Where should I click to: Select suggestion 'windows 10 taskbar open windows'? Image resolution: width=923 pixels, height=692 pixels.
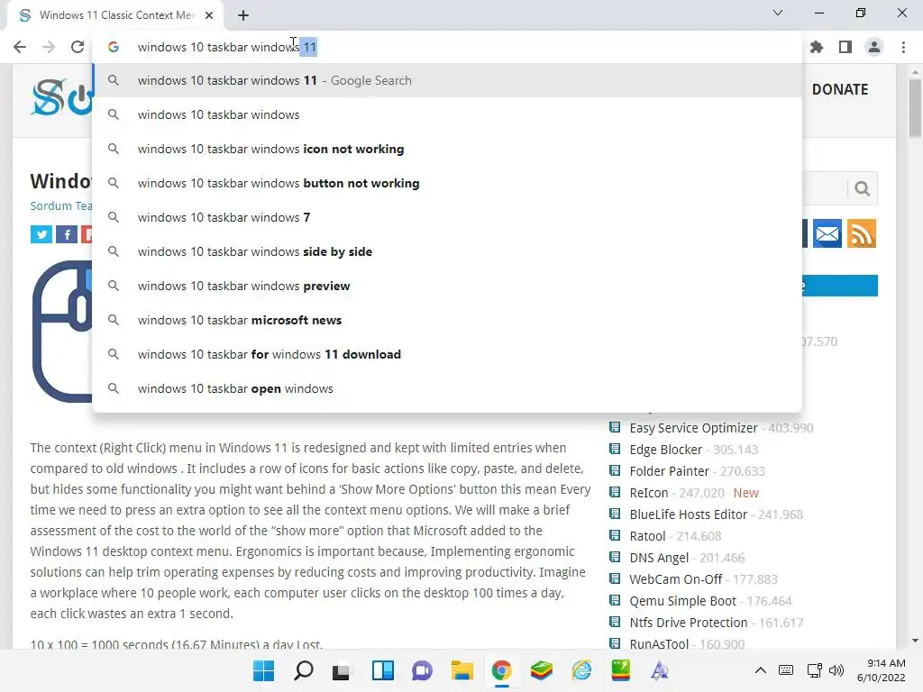tap(447, 388)
